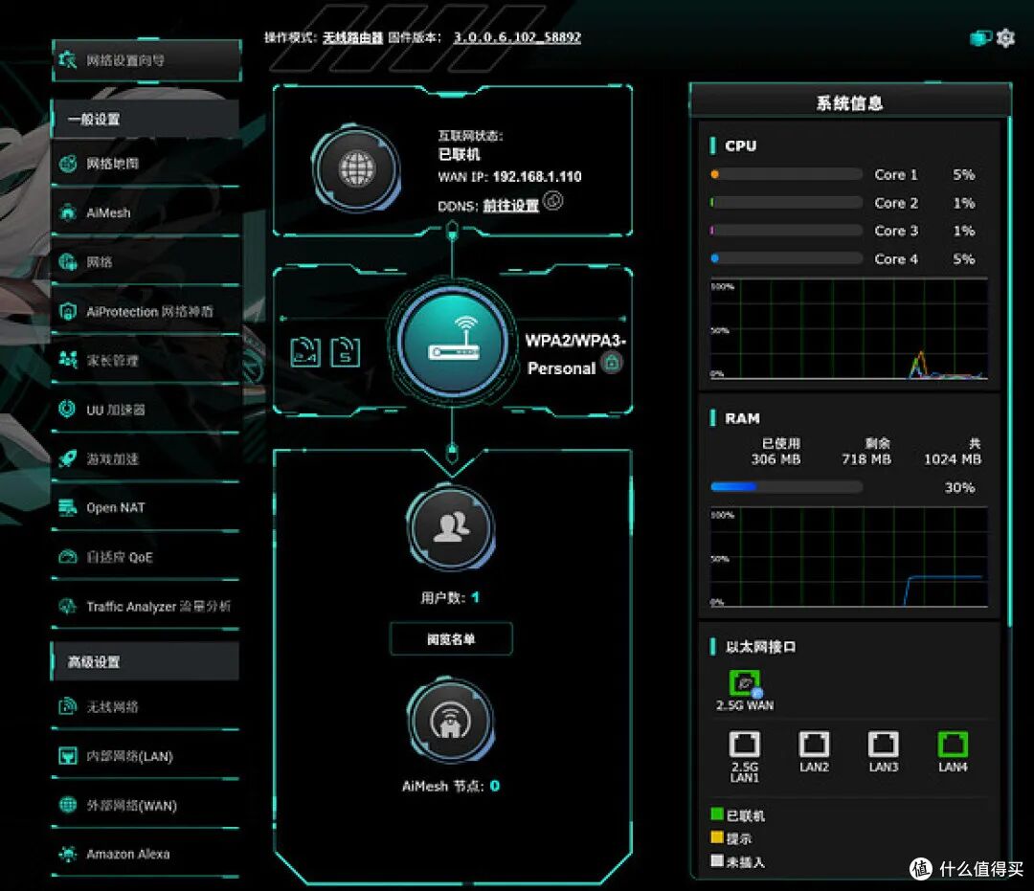The image size is (1034, 891).
Task: Select AiProtection 网络神盾 menu entry
Action: click(x=146, y=311)
